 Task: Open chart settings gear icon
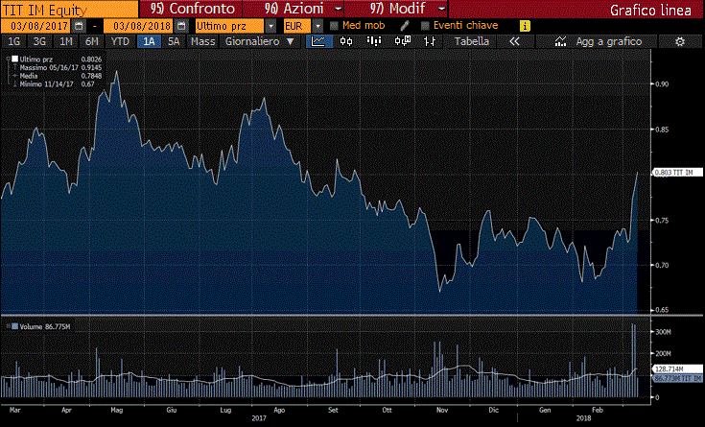click(680, 42)
